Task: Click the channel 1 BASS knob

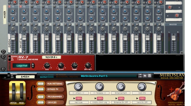Action: click(13, 18)
